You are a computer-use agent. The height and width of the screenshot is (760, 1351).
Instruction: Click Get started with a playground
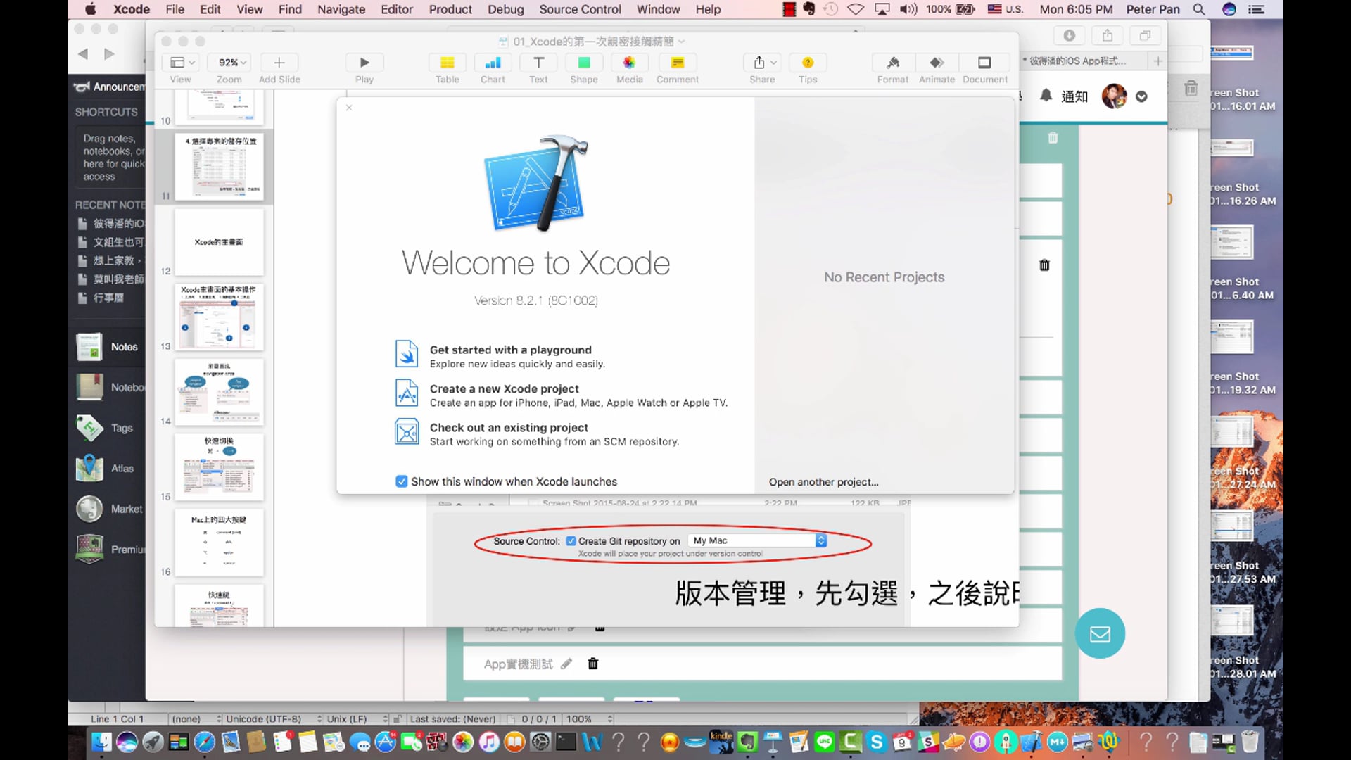[x=510, y=350]
